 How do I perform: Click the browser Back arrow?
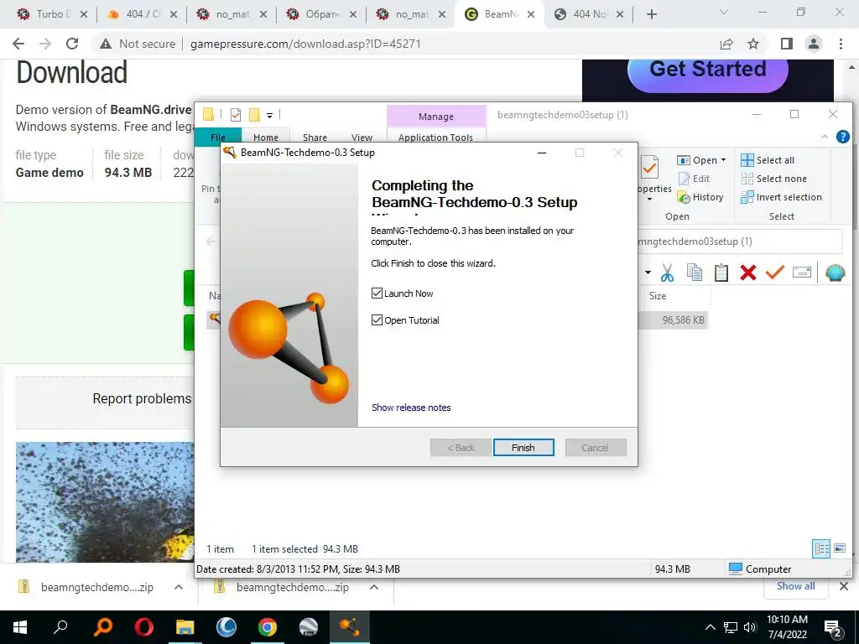(x=18, y=44)
